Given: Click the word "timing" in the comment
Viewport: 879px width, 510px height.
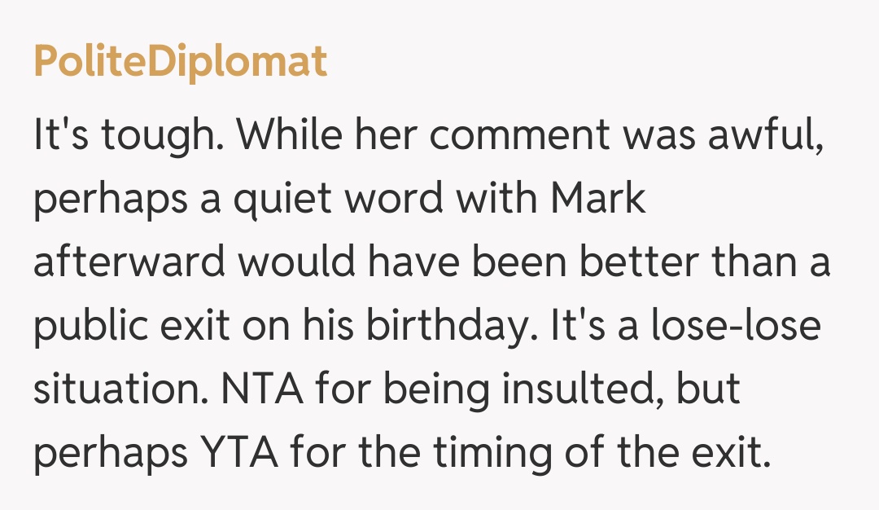Looking at the screenshot, I should coord(488,453).
